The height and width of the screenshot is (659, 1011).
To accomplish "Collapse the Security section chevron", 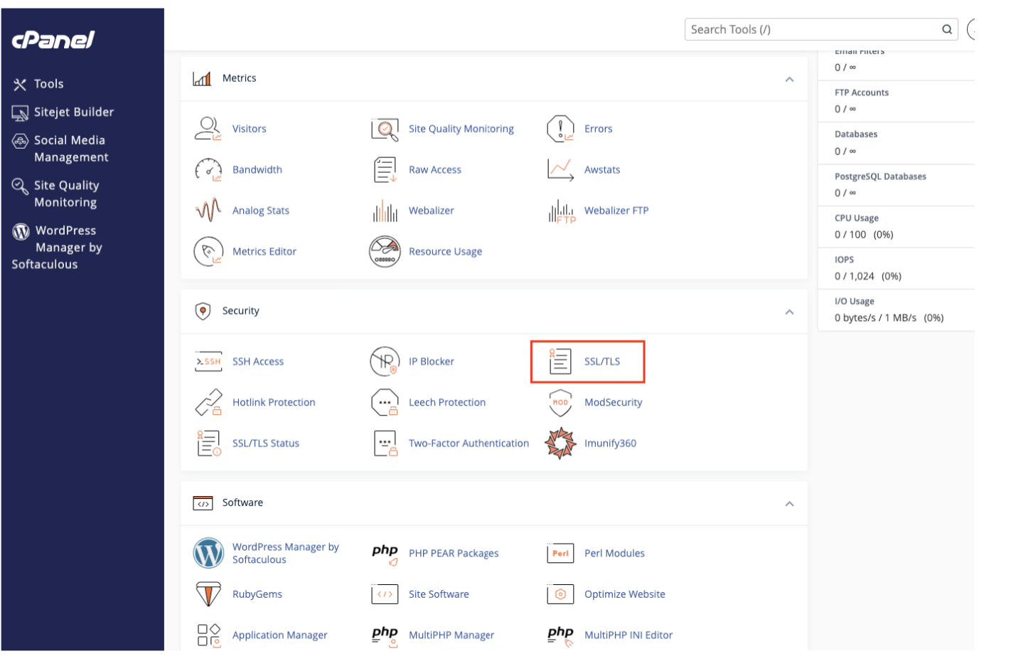I will click(789, 312).
